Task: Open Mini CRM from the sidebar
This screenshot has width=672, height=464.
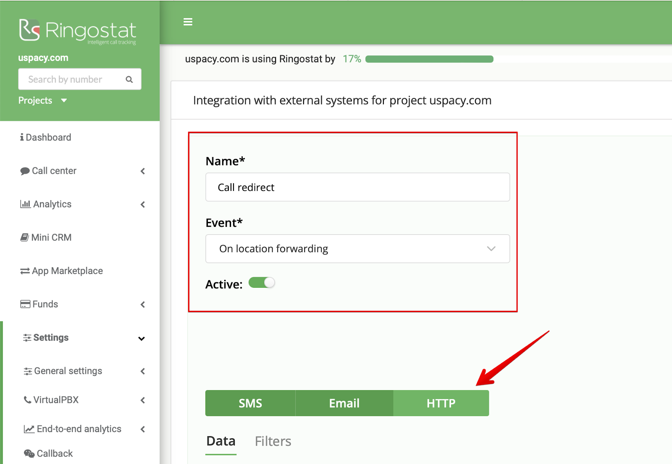Action: coord(46,237)
